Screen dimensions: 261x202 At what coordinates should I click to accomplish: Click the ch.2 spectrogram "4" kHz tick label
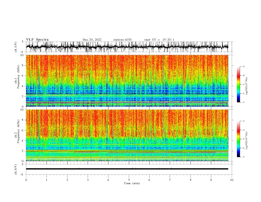[x=23, y=141]
